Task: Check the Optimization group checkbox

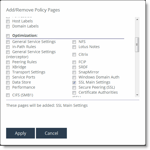Action: [x=8, y=36]
